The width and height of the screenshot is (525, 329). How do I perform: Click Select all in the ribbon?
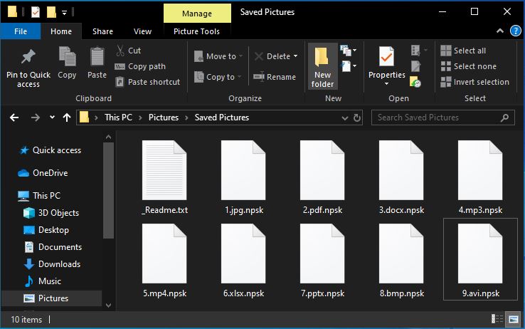tap(463, 51)
